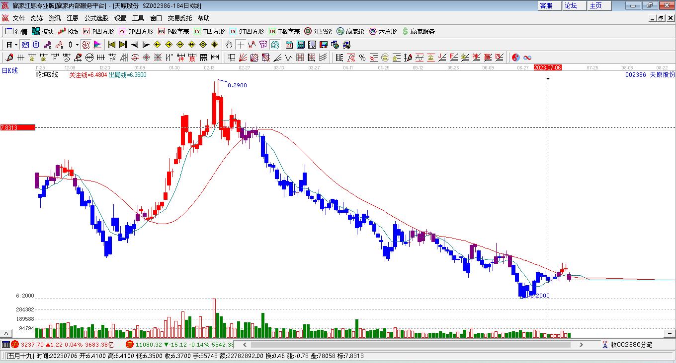The height and width of the screenshot is (363, 676).
Task: Click the horizontal scrollbar right arrow
Action: [x=581, y=344]
